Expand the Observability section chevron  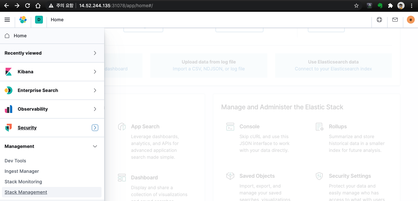point(95,109)
